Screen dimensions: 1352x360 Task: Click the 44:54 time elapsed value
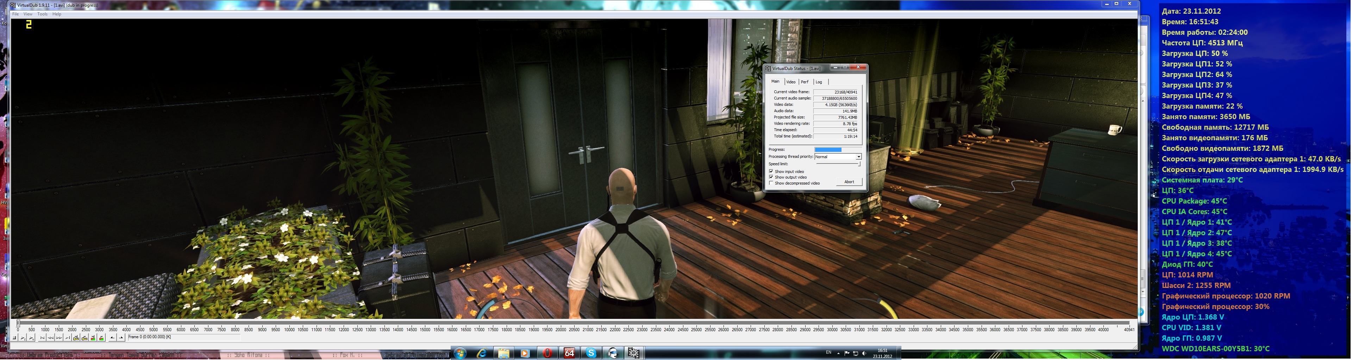pos(836,130)
